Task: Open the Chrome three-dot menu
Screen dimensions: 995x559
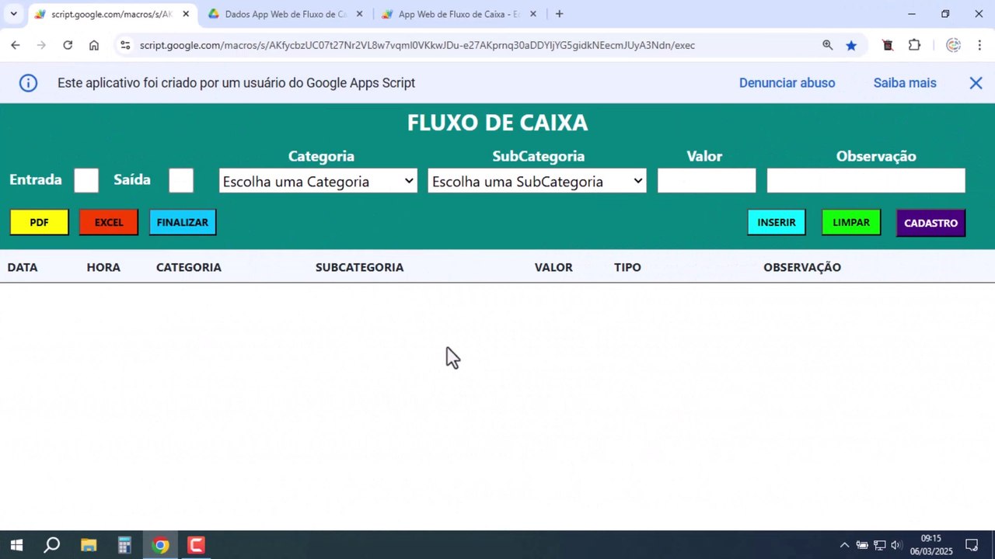Action: tap(979, 45)
